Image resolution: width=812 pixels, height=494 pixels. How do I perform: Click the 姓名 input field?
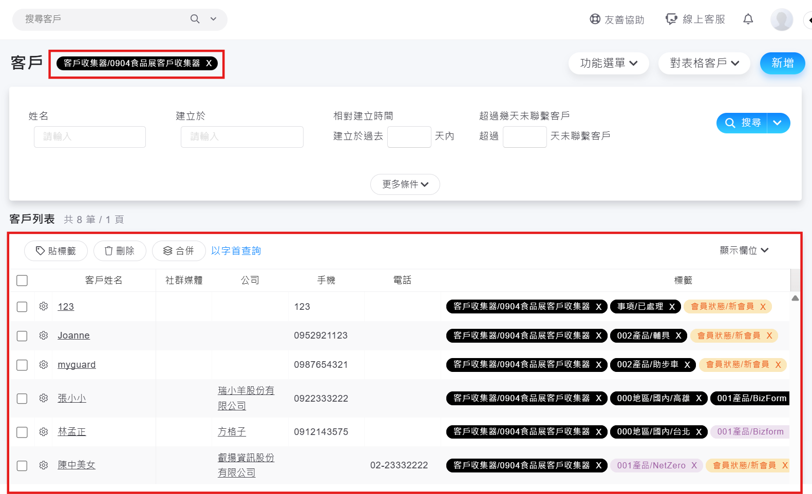coord(90,137)
